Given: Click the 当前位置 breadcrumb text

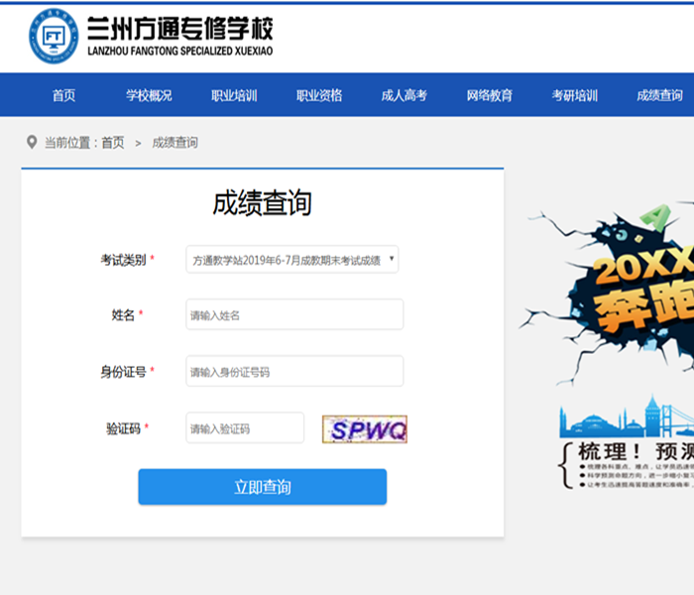Looking at the screenshot, I should (67, 143).
